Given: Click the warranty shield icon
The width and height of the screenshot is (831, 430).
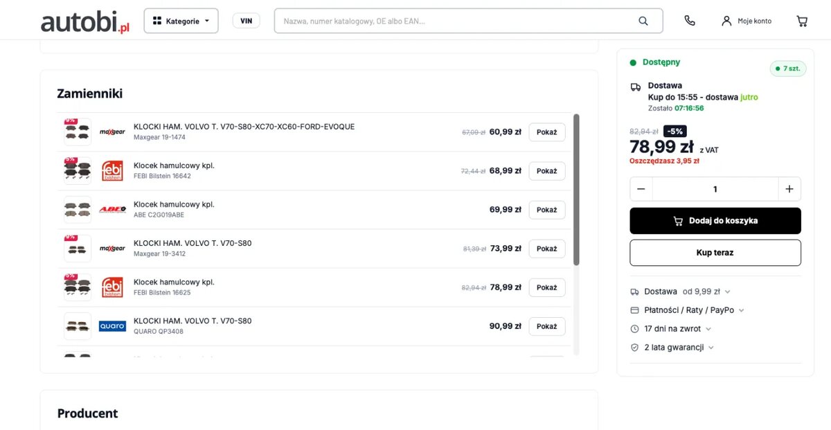Looking at the screenshot, I should tap(634, 348).
